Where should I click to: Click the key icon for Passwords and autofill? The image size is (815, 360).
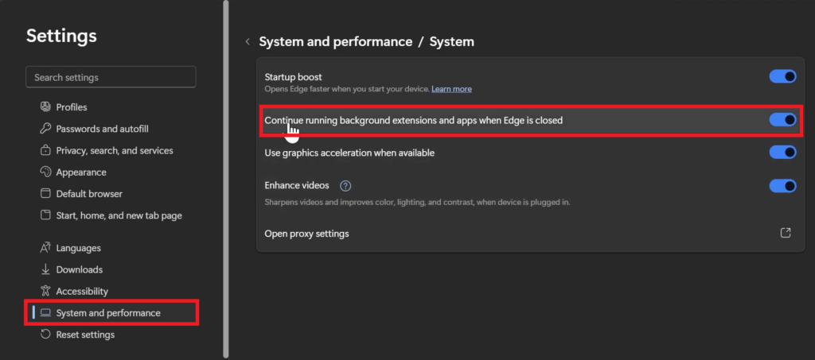click(45, 129)
